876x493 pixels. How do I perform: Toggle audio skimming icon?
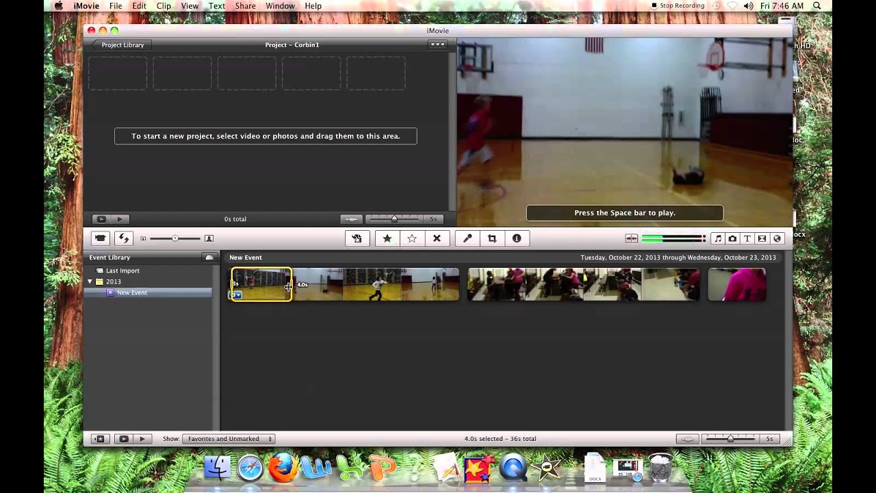click(x=631, y=238)
